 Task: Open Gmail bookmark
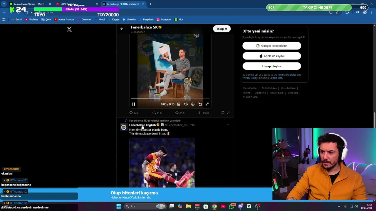tap(16, 20)
